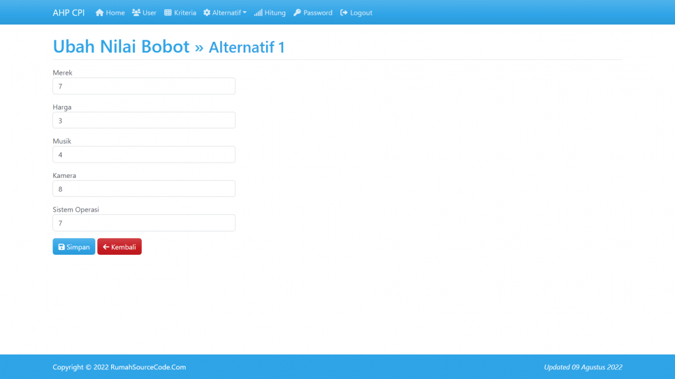This screenshot has height=379, width=675.
Task: Expand the Alternatif dropdown caret
Action: (x=245, y=13)
